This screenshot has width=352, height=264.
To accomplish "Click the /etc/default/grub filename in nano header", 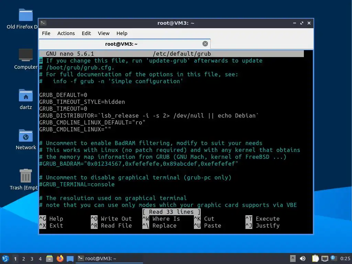I will [x=181, y=54].
